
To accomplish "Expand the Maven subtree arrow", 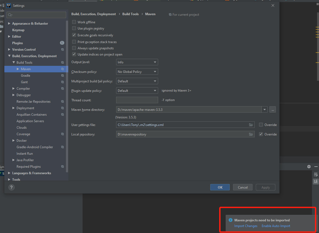I will click(18, 69).
